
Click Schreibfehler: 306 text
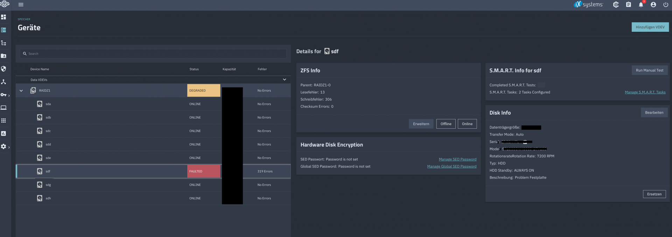coord(316,99)
